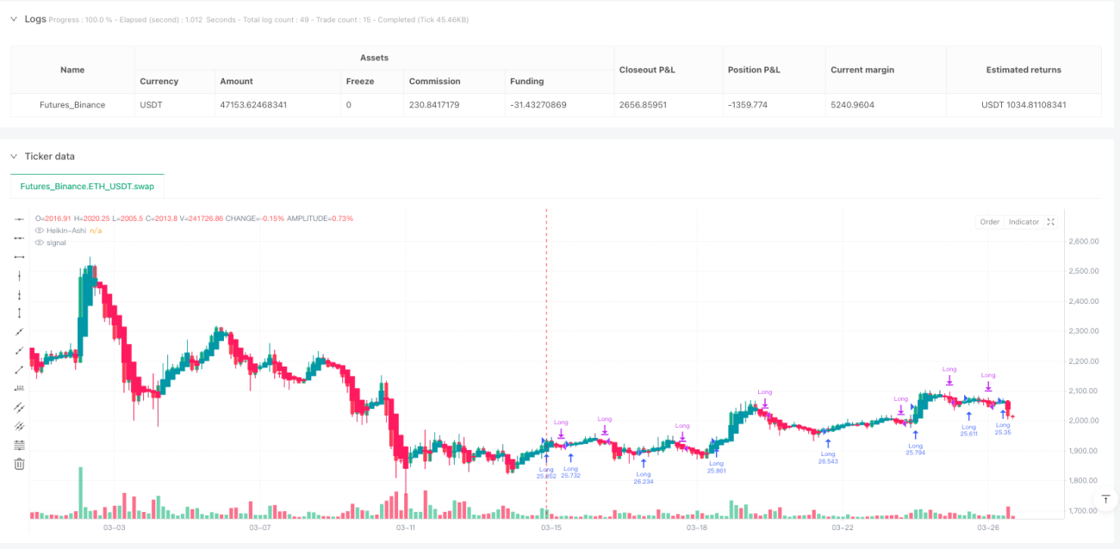This screenshot has width=1120, height=549.
Task: Open fullscreen chart with expand icon
Action: point(1050,222)
